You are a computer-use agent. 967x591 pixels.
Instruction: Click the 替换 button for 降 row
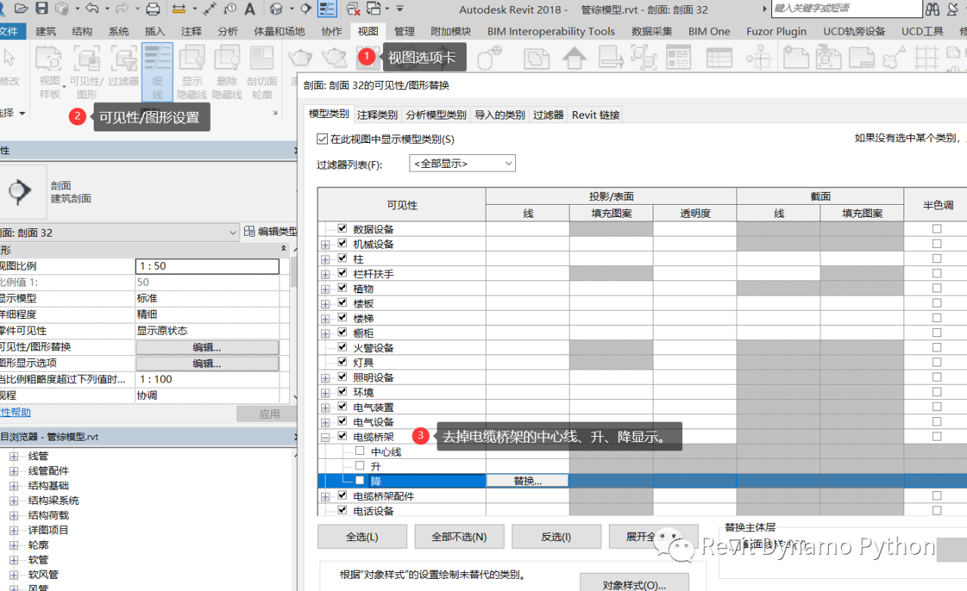tap(527, 480)
